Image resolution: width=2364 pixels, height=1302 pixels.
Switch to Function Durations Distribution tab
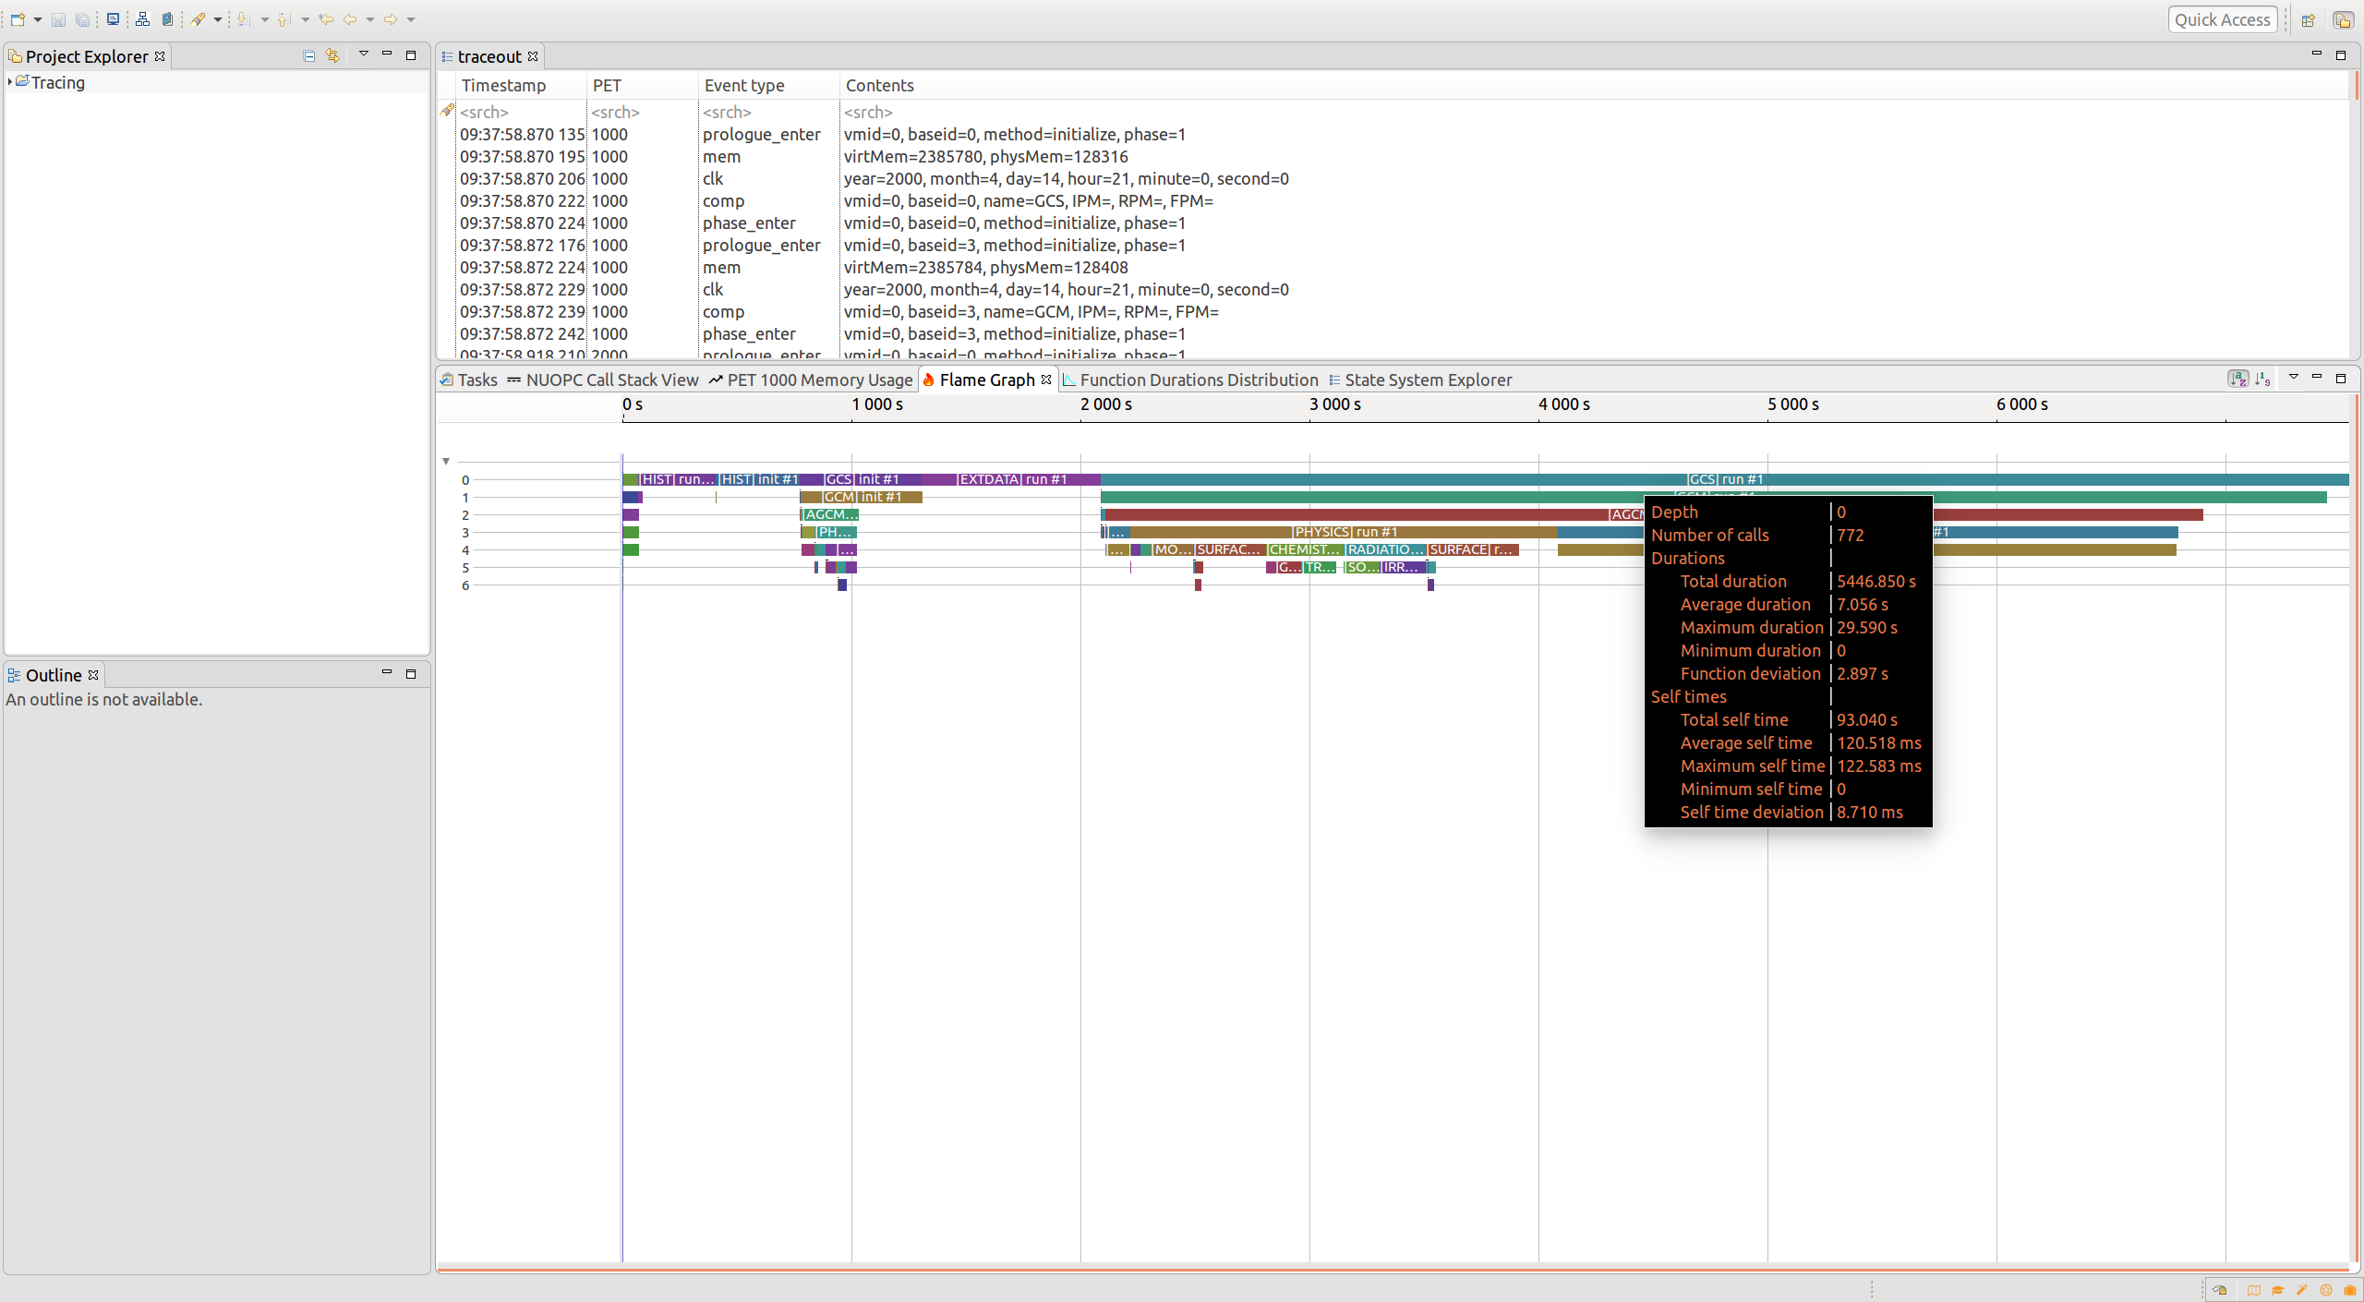(x=1190, y=380)
